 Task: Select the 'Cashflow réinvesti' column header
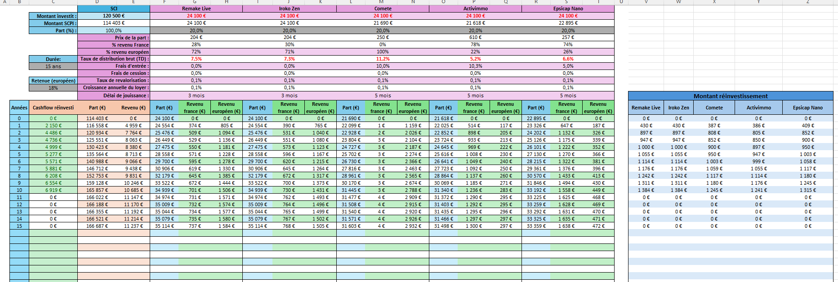(x=53, y=108)
